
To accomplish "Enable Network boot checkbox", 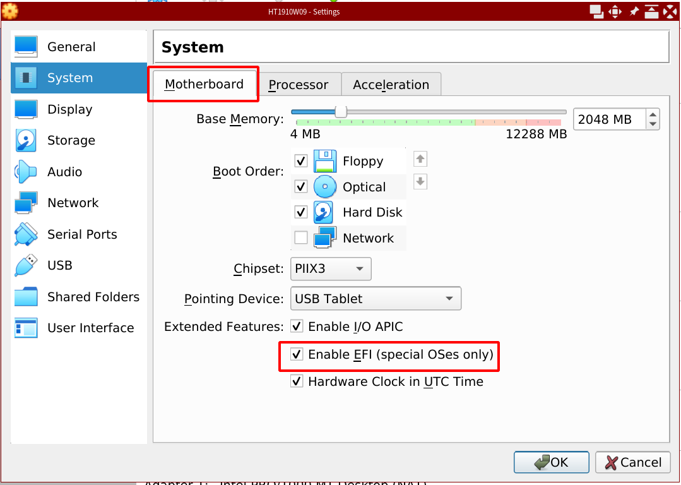I will pyautogui.click(x=301, y=238).
